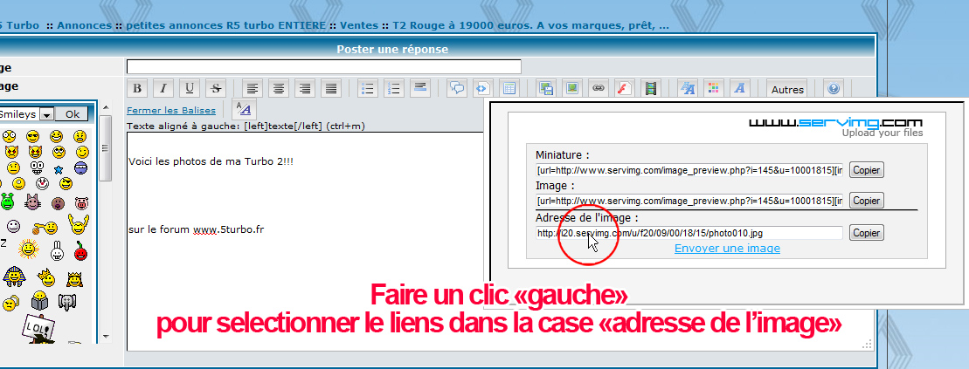The image size is (969, 369).
Task: Open the font color palette
Action: 714,88
